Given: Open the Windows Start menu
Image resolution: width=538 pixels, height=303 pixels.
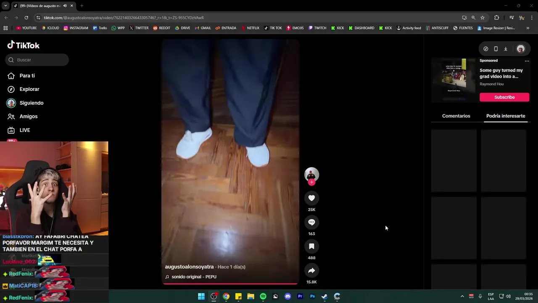Looking at the screenshot, I should pyautogui.click(x=201, y=296).
